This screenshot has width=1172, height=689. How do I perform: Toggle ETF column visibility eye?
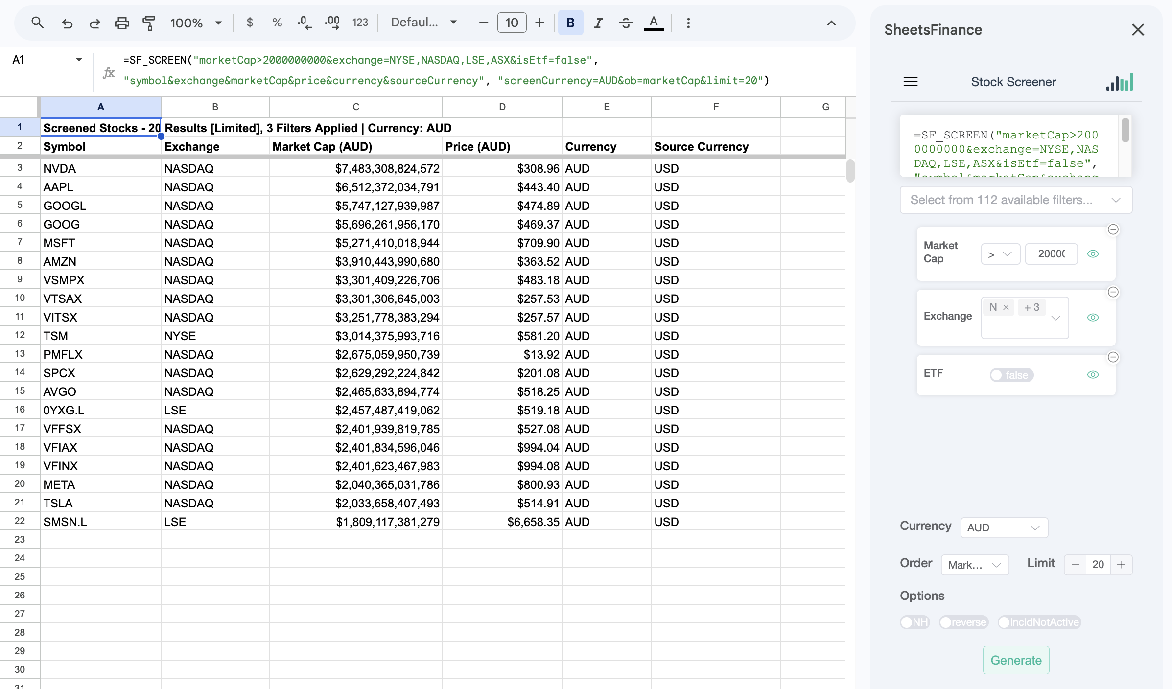[x=1093, y=375]
